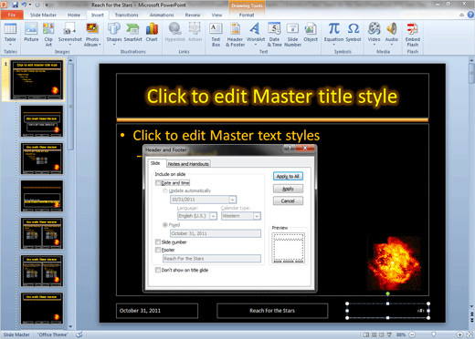
Task: Open Clip Art pane
Action: pyautogui.click(x=48, y=34)
